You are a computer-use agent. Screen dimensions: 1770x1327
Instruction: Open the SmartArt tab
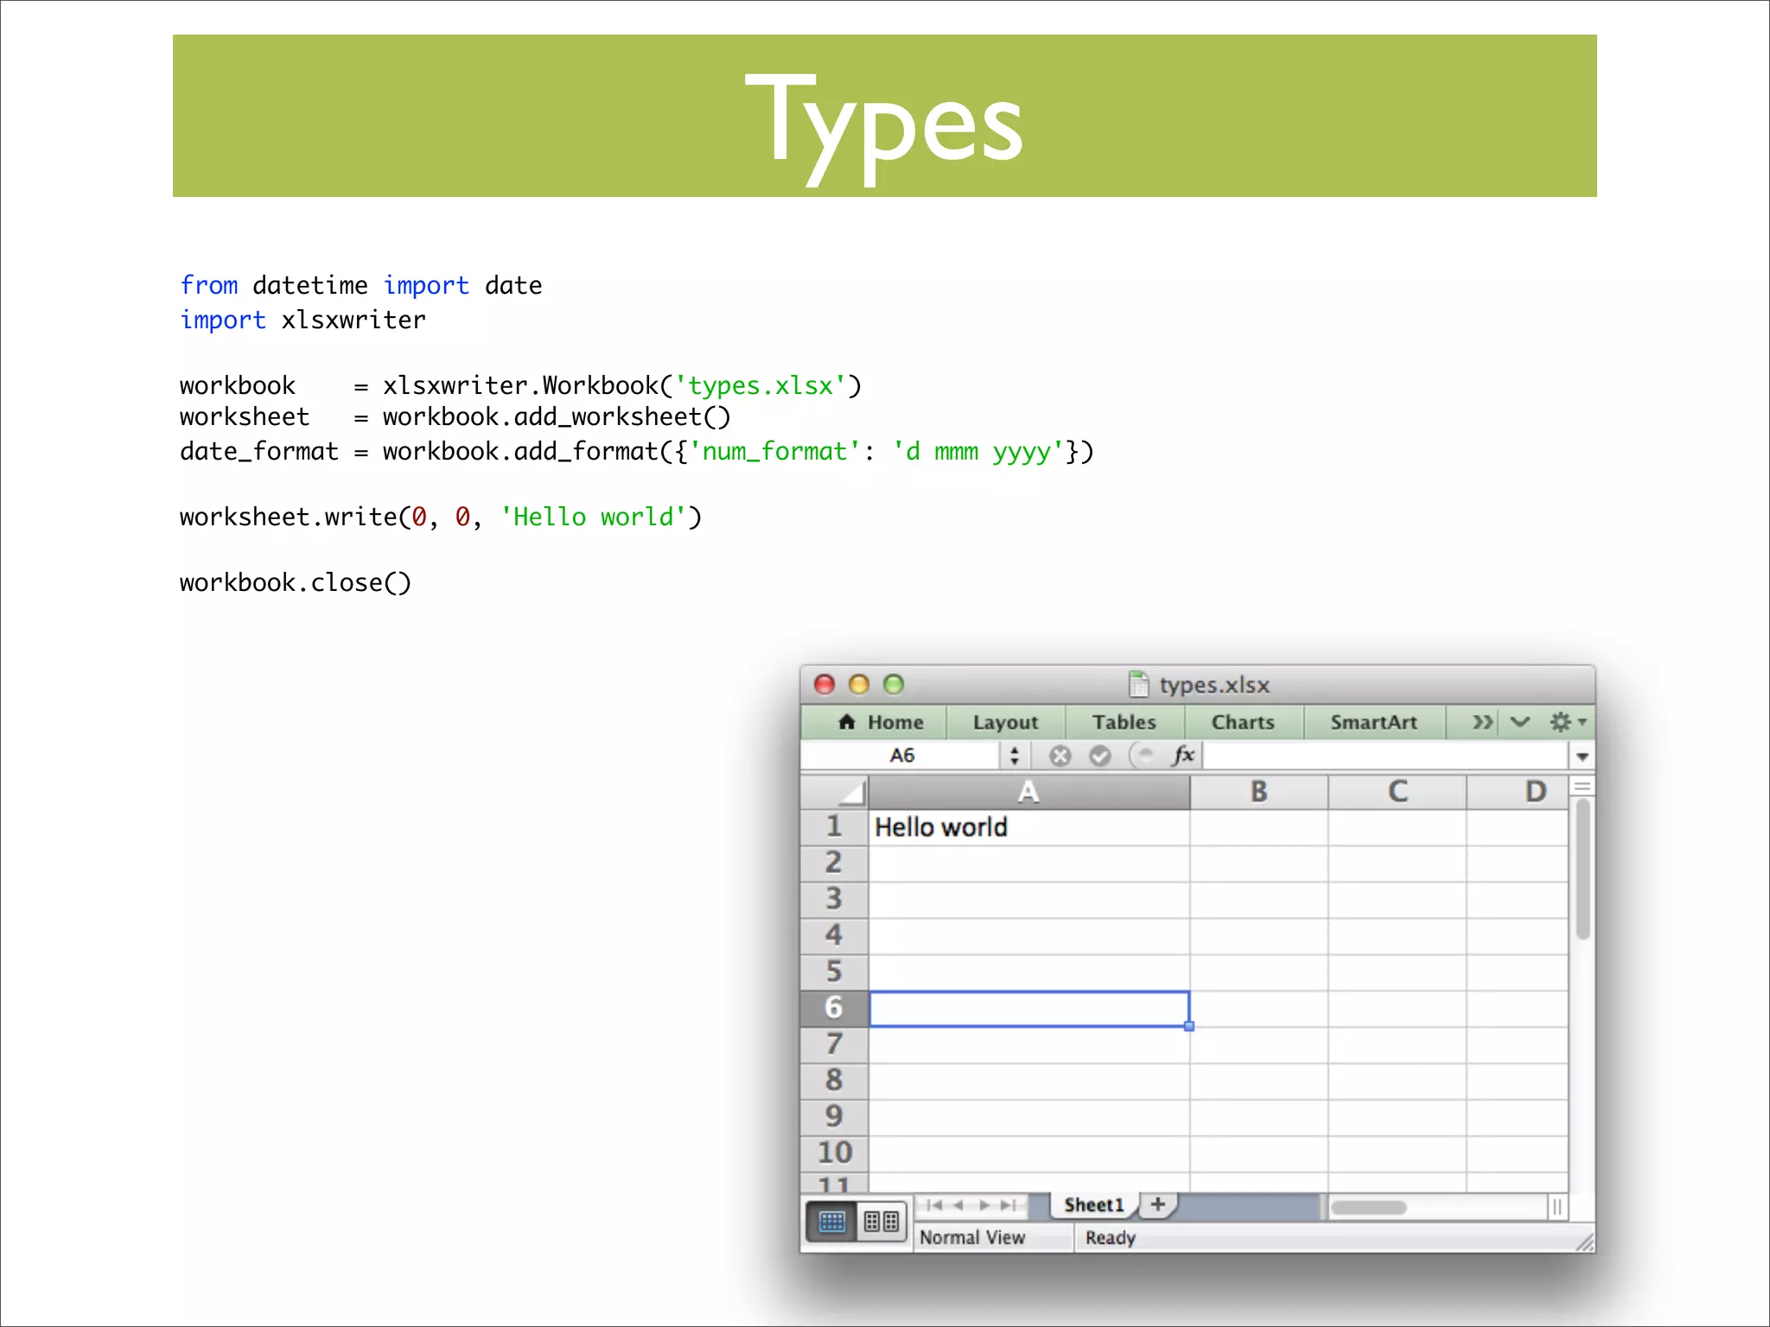point(1373,722)
